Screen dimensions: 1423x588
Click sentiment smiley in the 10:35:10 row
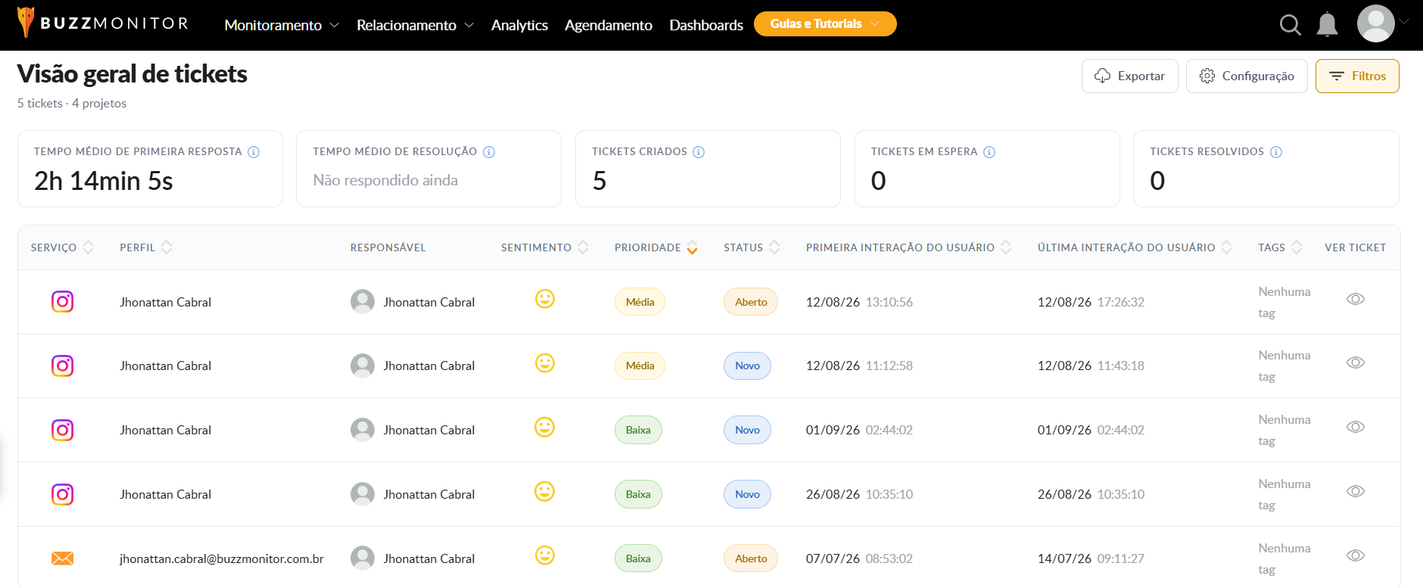(545, 491)
